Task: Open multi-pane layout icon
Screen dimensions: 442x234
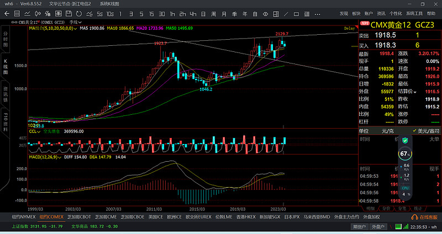Action: point(276,14)
